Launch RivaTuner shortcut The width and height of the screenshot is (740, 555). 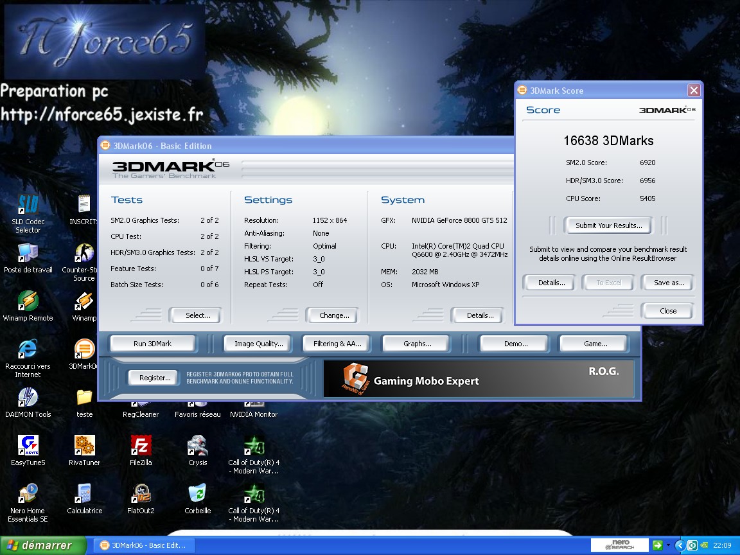85,446
